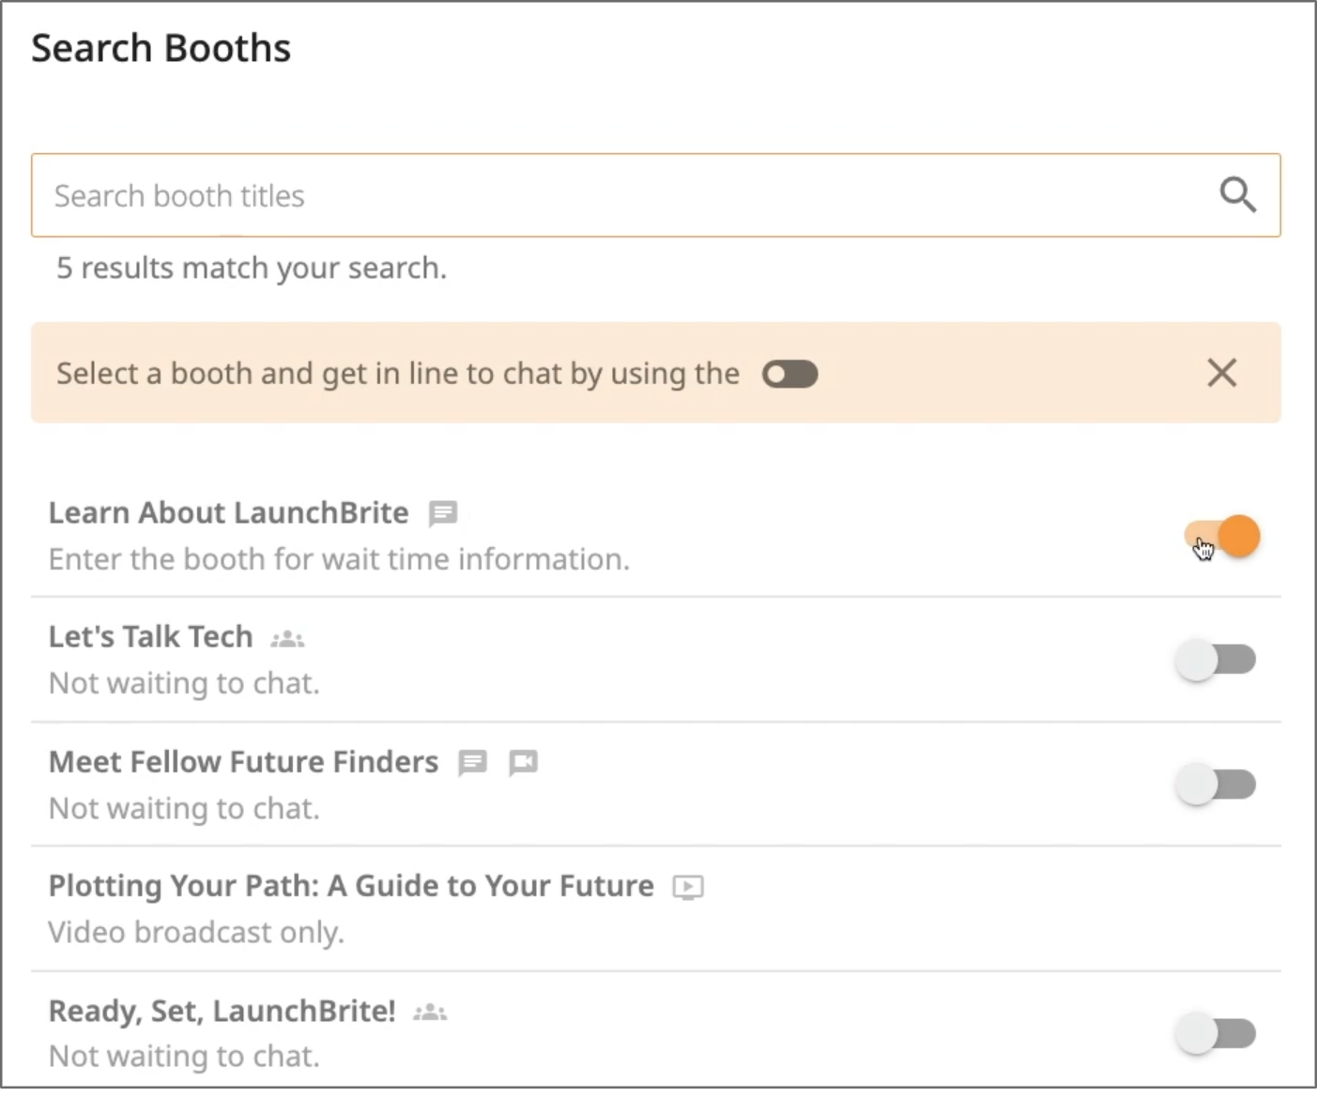Dismiss the orange hint banner with the X
Image resolution: width=1317 pixels, height=1097 pixels.
click(x=1221, y=373)
